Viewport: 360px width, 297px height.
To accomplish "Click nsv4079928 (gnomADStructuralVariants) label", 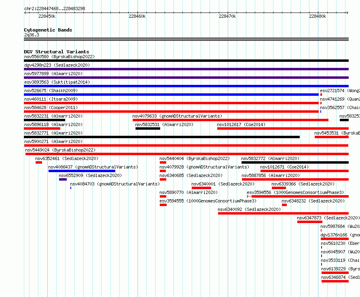I will pos(204,167).
